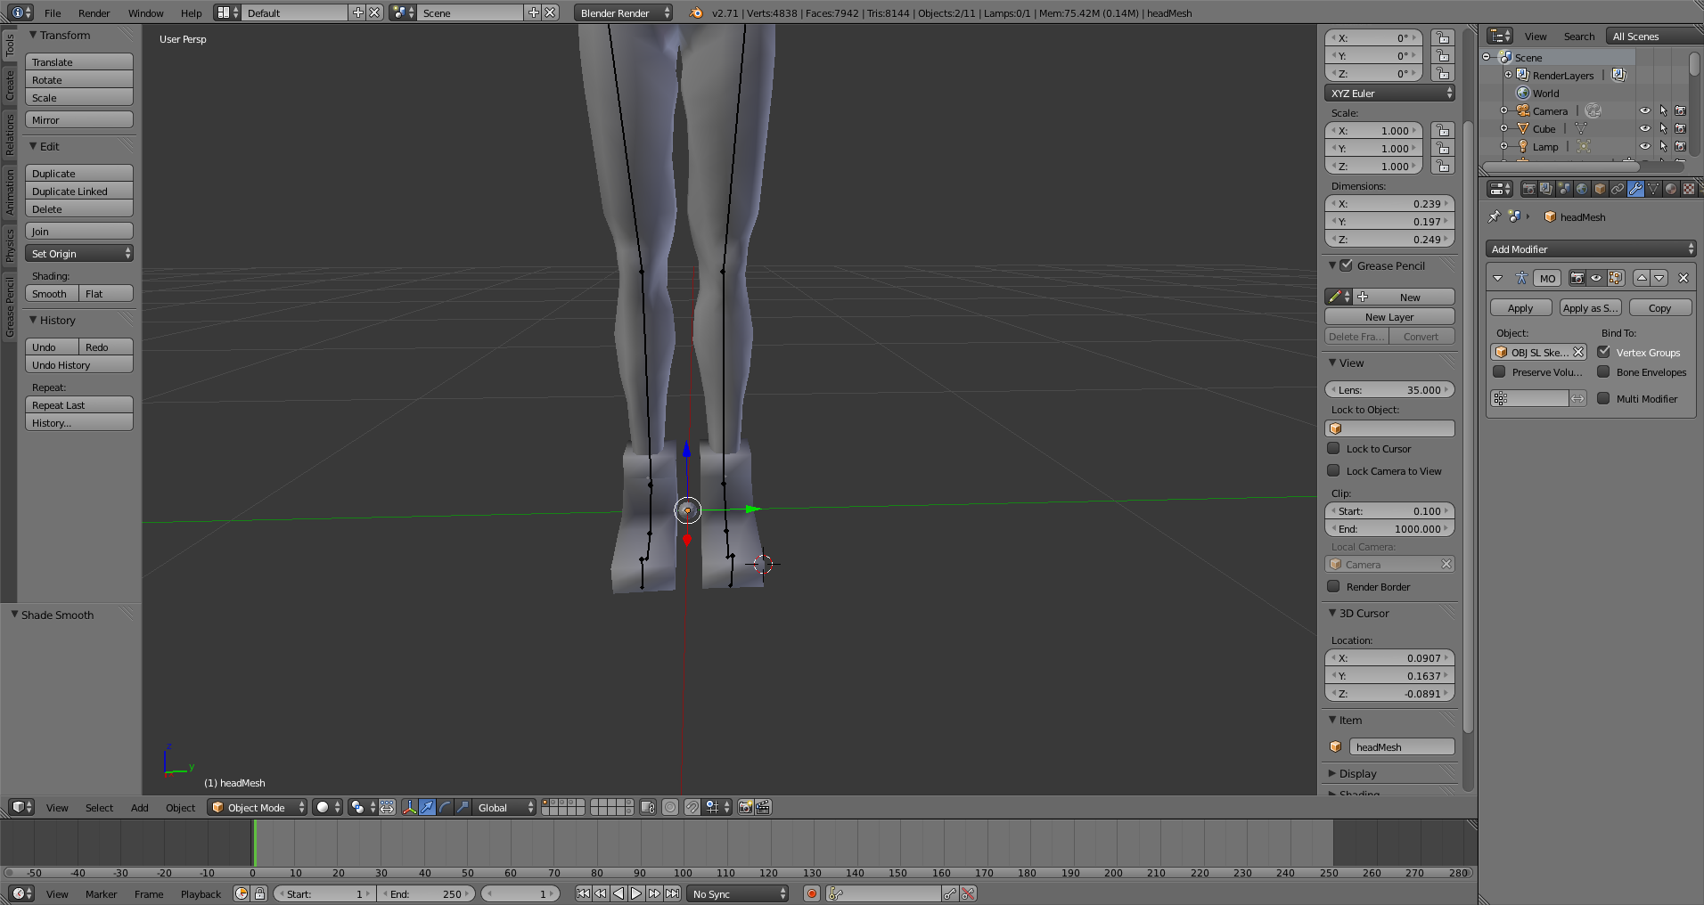Click the Apply modifier button
Screen dimensions: 1704x905
1520,307
